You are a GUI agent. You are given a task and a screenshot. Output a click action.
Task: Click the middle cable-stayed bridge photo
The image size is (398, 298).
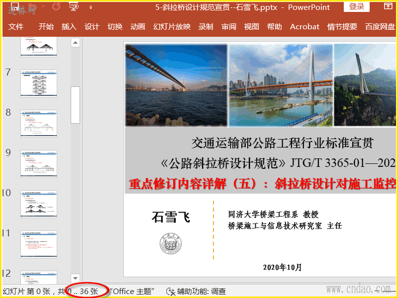(x=281, y=85)
